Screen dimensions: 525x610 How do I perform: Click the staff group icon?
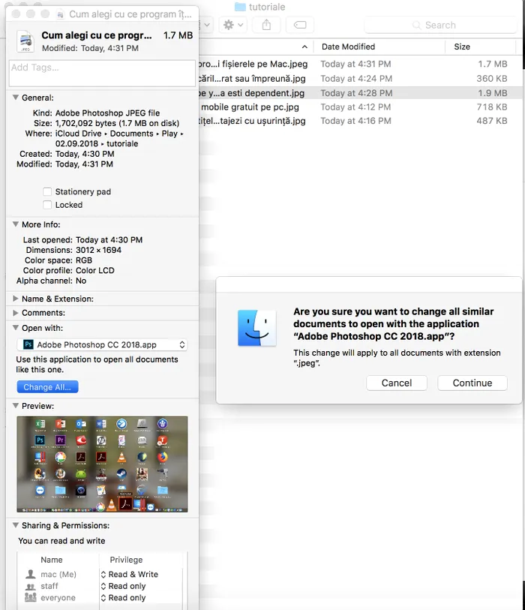(30, 586)
